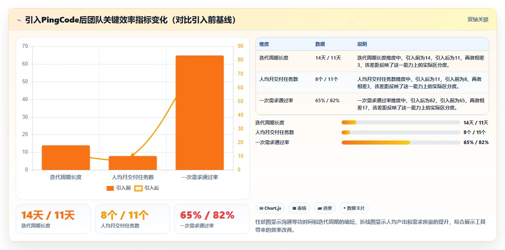Screen dimensions: 505x250
Task: Click the 迭代周期长度 x-axis label
Action: point(66,177)
